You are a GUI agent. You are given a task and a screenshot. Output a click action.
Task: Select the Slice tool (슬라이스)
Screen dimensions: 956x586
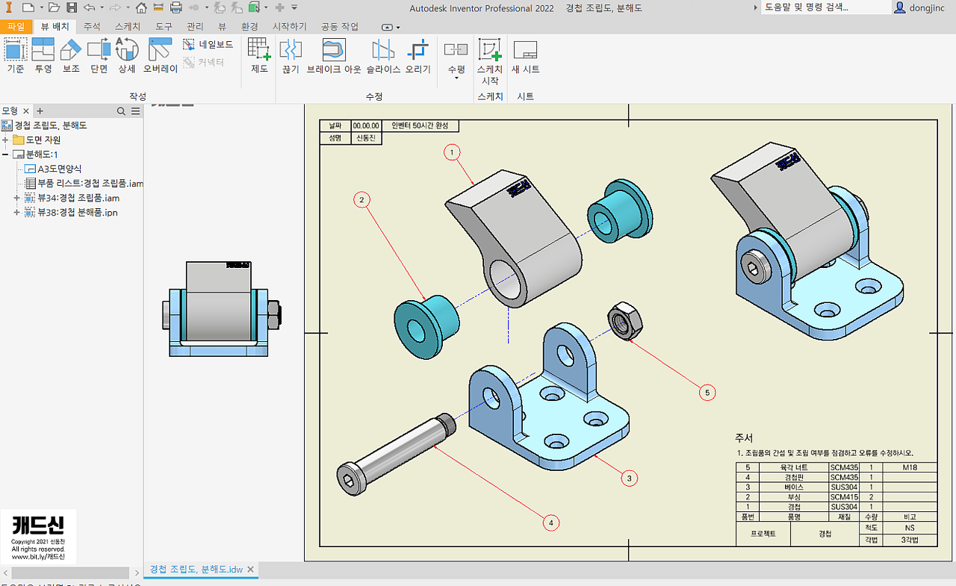[x=383, y=57]
